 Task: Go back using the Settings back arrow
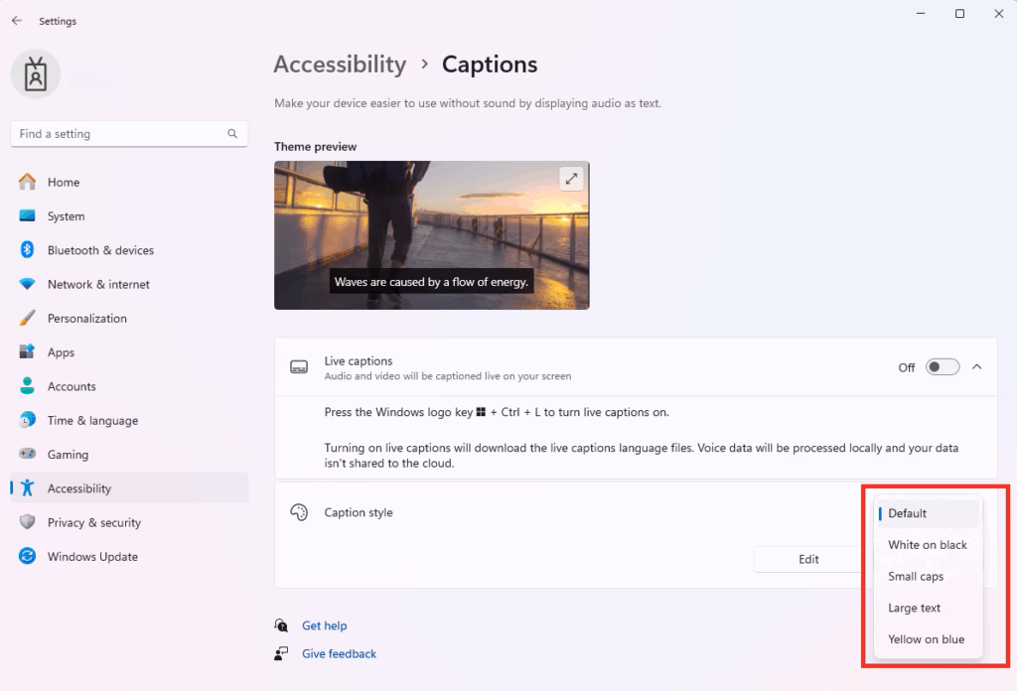[x=17, y=21]
